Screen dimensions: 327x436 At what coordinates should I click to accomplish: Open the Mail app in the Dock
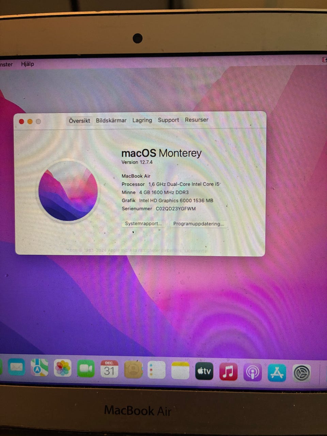pos(16,367)
